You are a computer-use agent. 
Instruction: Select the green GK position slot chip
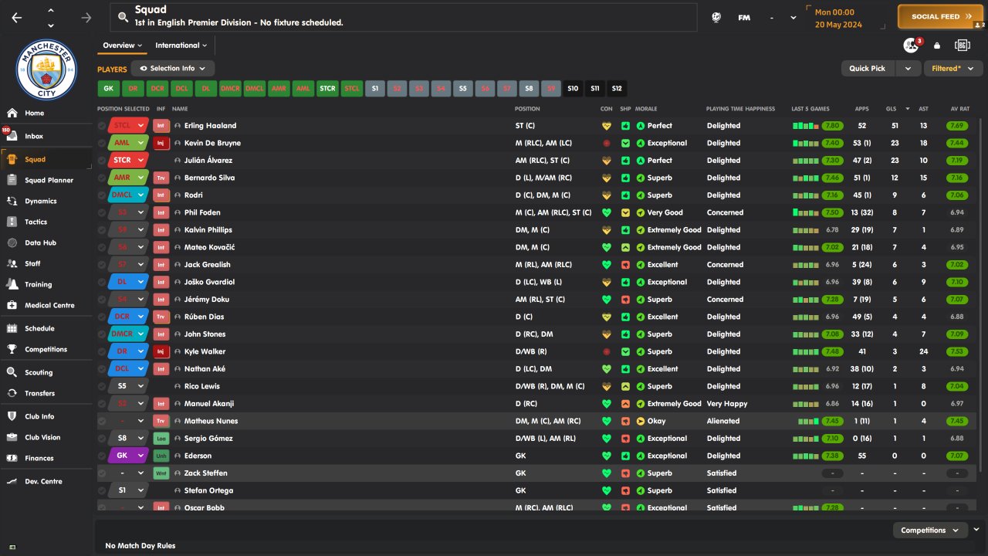pyautogui.click(x=108, y=89)
